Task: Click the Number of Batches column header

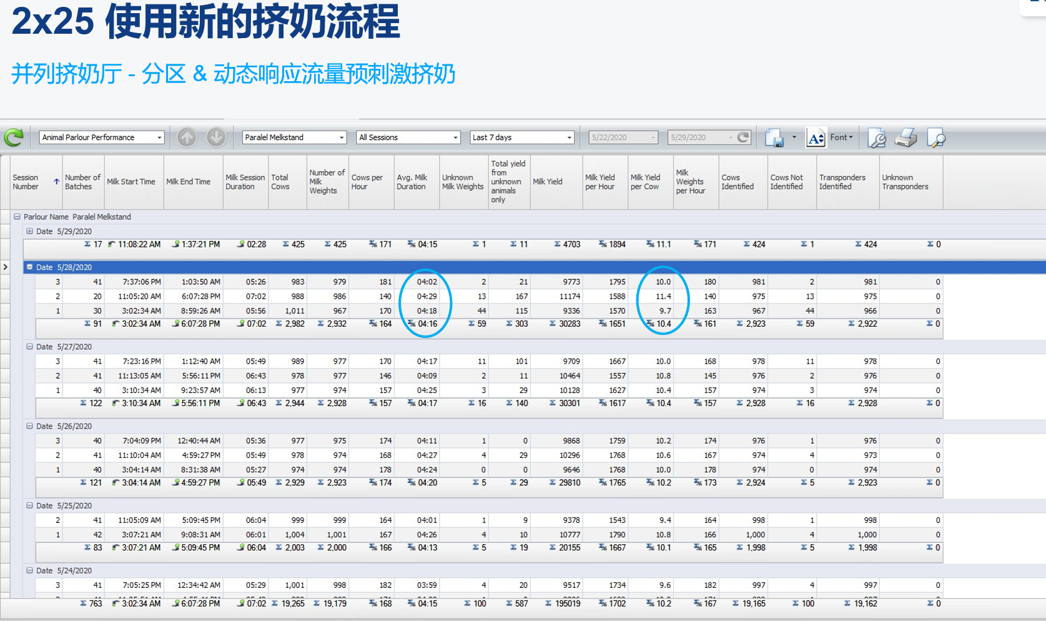Action: (83, 182)
